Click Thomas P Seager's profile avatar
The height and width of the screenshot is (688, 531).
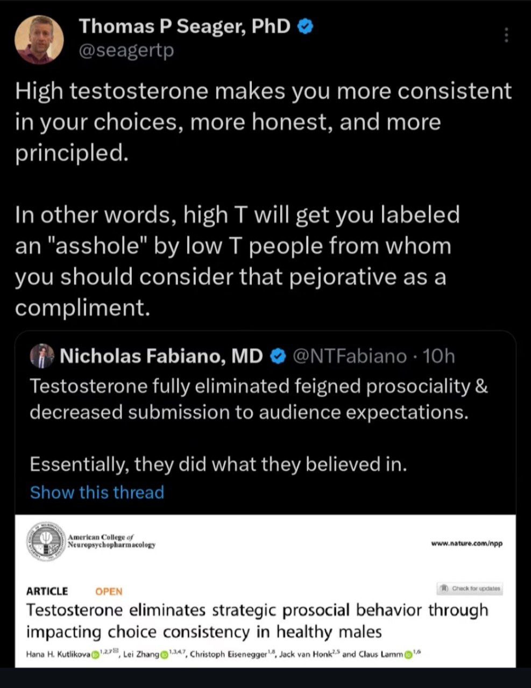[39, 39]
